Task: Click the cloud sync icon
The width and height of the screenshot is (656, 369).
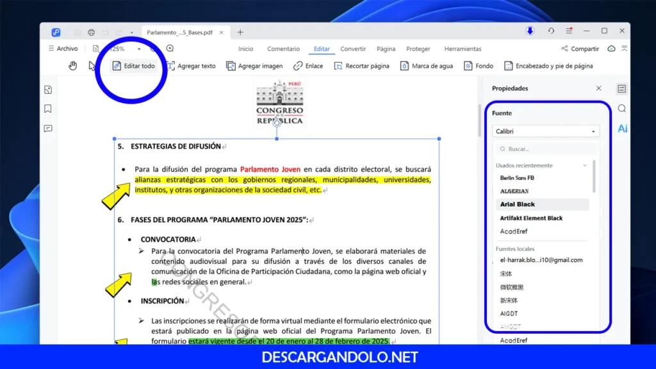Action: click(x=611, y=48)
